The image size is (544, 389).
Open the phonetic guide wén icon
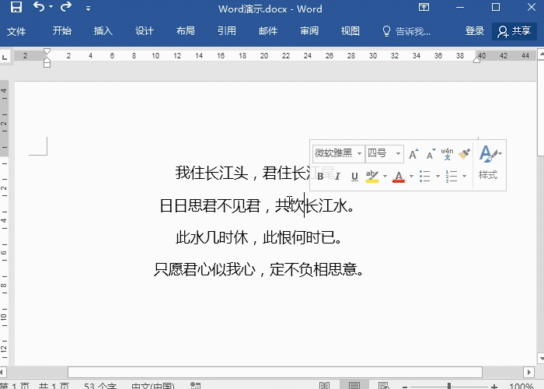[447, 154]
